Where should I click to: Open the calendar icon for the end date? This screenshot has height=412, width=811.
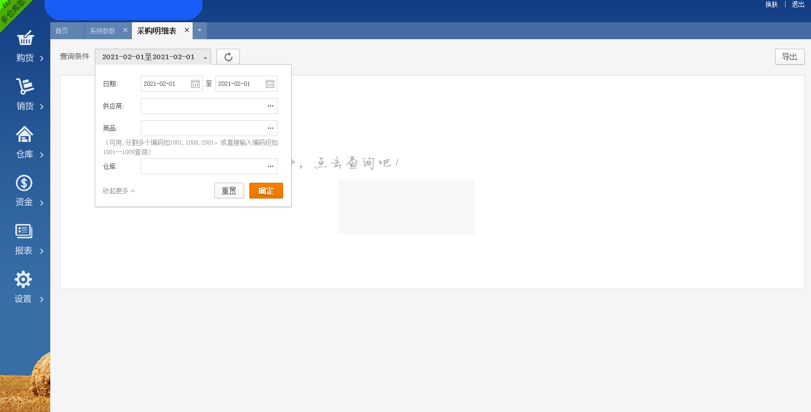click(269, 83)
